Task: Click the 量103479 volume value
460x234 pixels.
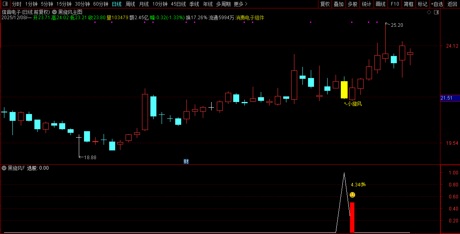Action: click(x=117, y=18)
